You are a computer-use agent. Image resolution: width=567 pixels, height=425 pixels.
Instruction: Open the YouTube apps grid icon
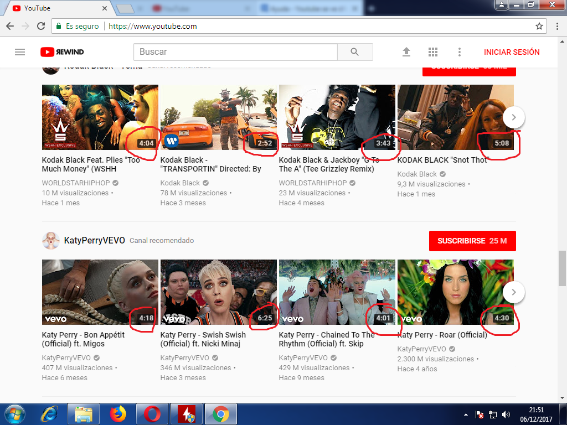point(433,52)
